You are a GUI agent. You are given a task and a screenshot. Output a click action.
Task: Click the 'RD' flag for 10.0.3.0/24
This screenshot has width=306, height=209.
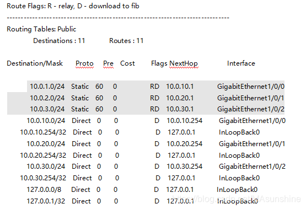pos(154,109)
